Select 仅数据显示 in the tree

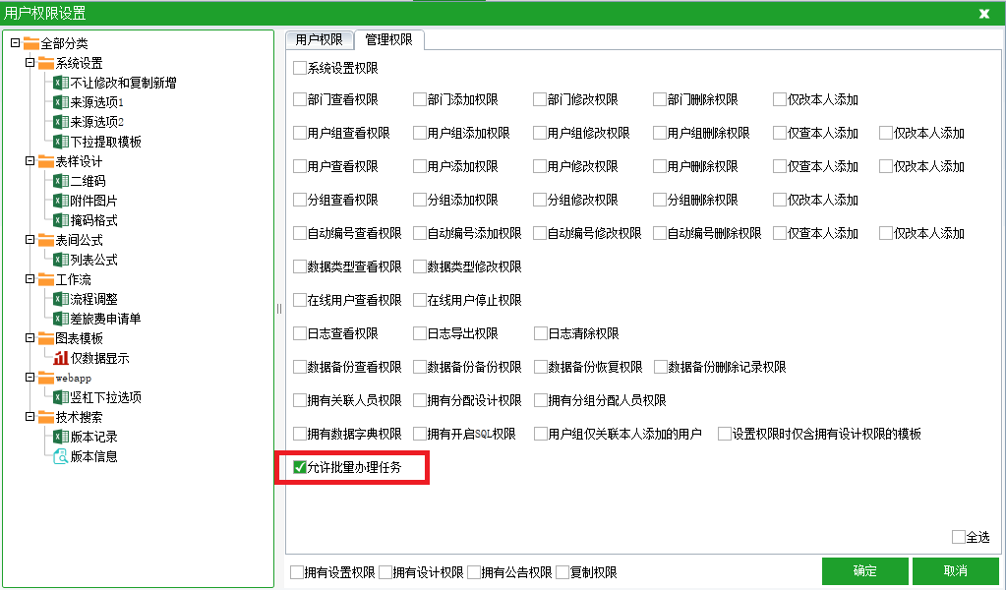pos(99,358)
